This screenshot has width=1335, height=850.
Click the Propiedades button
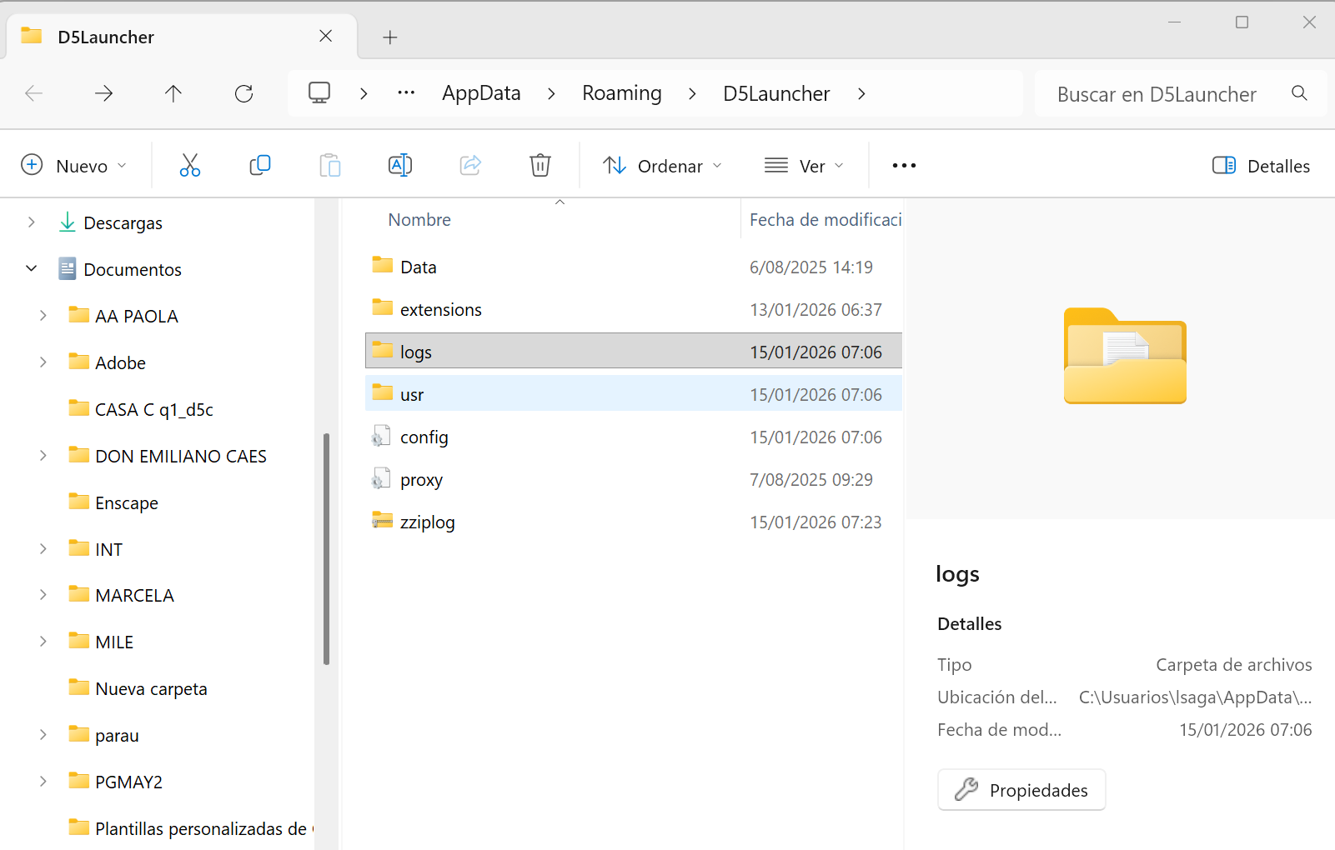click(1021, 790)
